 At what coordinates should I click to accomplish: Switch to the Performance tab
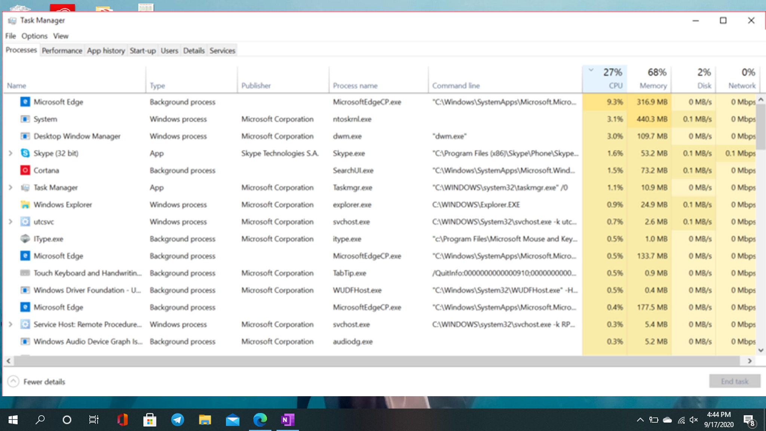[62, 51]
